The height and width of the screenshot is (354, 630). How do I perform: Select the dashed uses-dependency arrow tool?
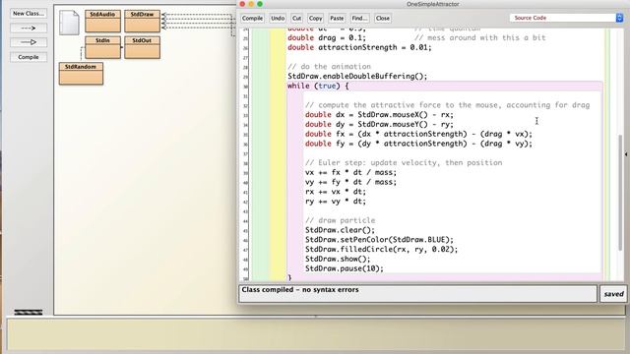(x=29, y=28)
